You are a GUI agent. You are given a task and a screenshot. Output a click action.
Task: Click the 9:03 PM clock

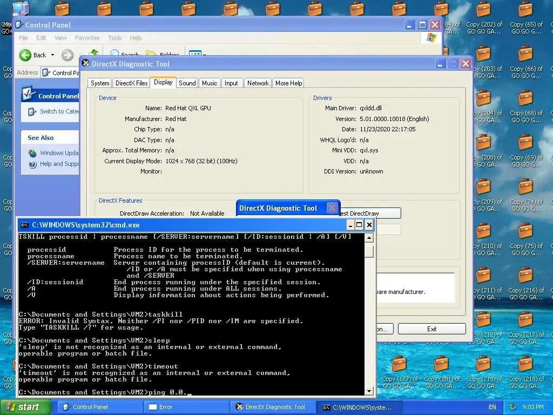[x=533, y=407]
